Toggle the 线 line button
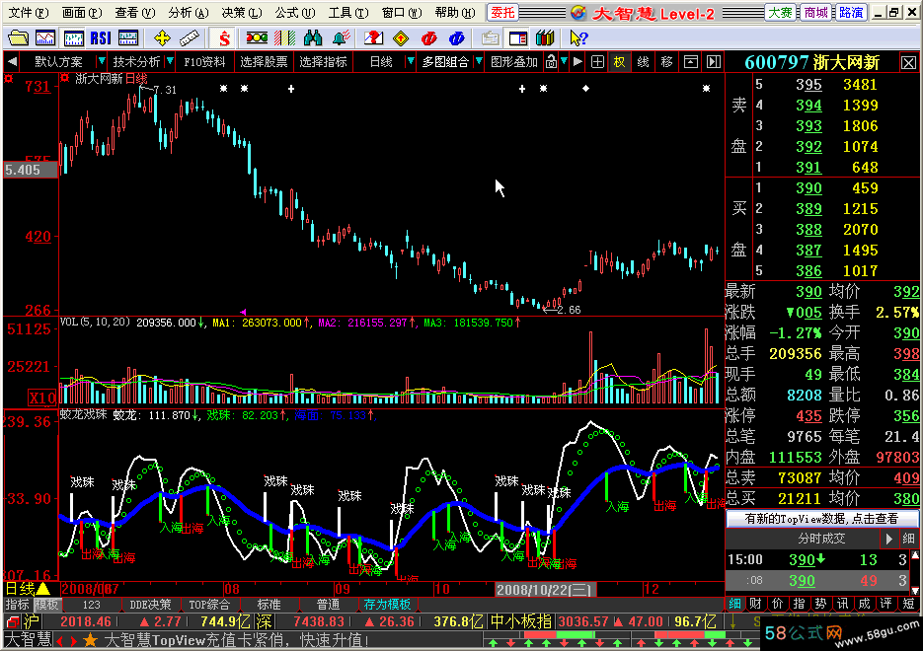 643,61
